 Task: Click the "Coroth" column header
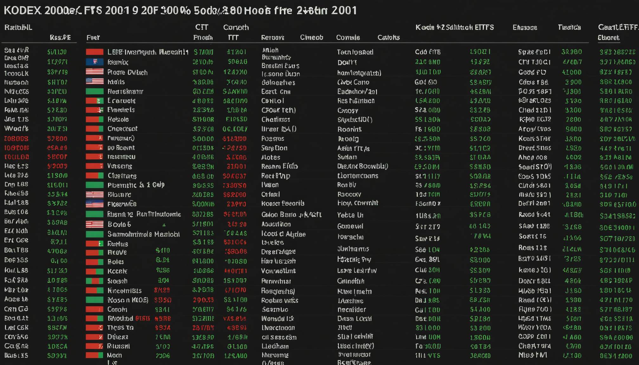(x=236, y=27)
